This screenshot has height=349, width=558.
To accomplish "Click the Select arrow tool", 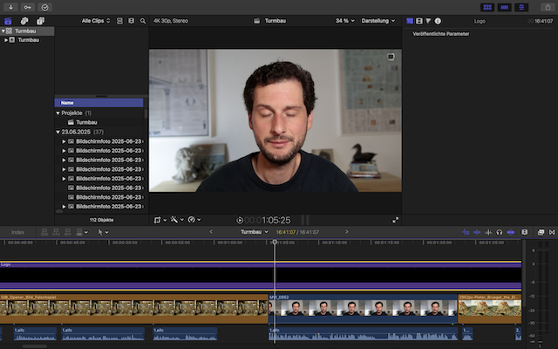I will (x=100, y=232).
